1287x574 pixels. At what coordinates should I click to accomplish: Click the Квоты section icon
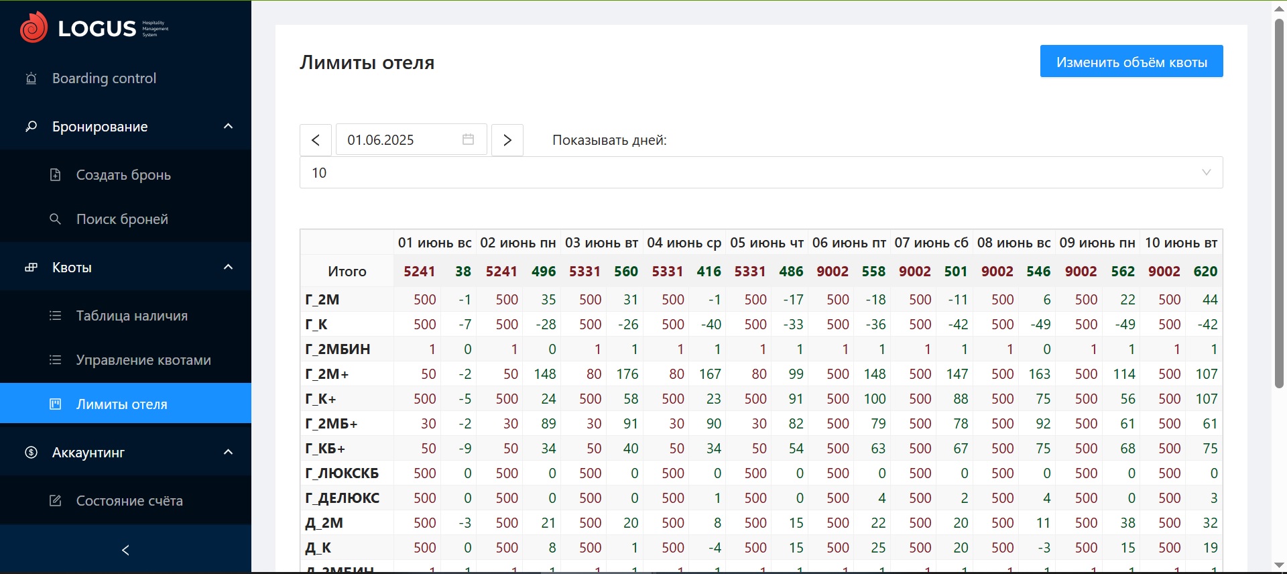31,268
